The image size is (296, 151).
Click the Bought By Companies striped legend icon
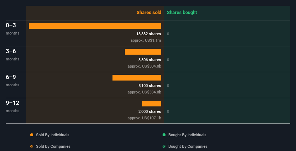pyautogui.click(x=164, y=146)
